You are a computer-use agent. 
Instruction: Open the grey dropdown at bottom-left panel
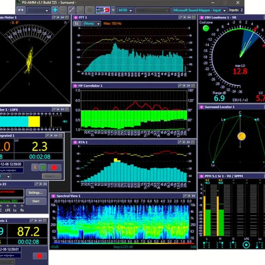7,262
